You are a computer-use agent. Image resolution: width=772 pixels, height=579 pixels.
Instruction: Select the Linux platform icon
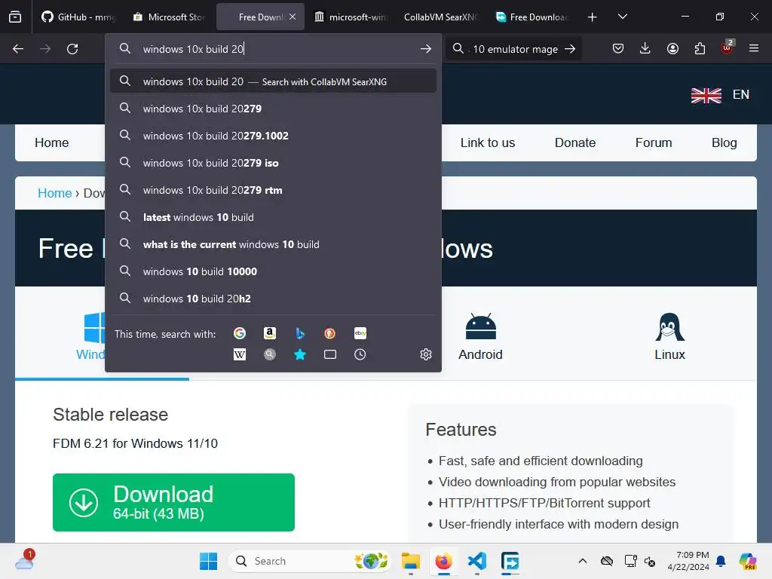coord(669,337)
